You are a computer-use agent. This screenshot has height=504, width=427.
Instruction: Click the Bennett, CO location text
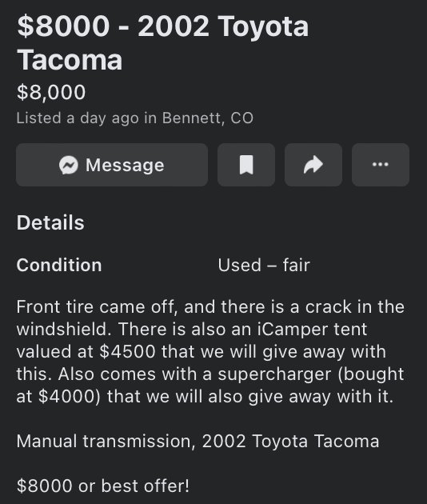click(208, 118)
